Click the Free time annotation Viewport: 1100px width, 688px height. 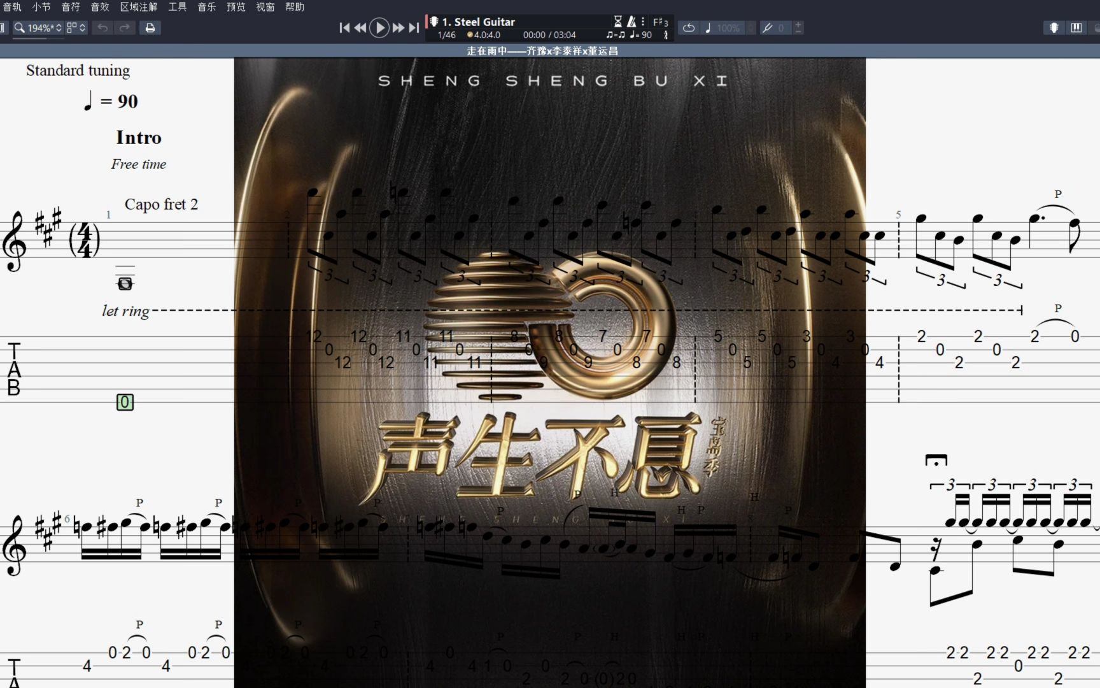click(x=139, y=164)
